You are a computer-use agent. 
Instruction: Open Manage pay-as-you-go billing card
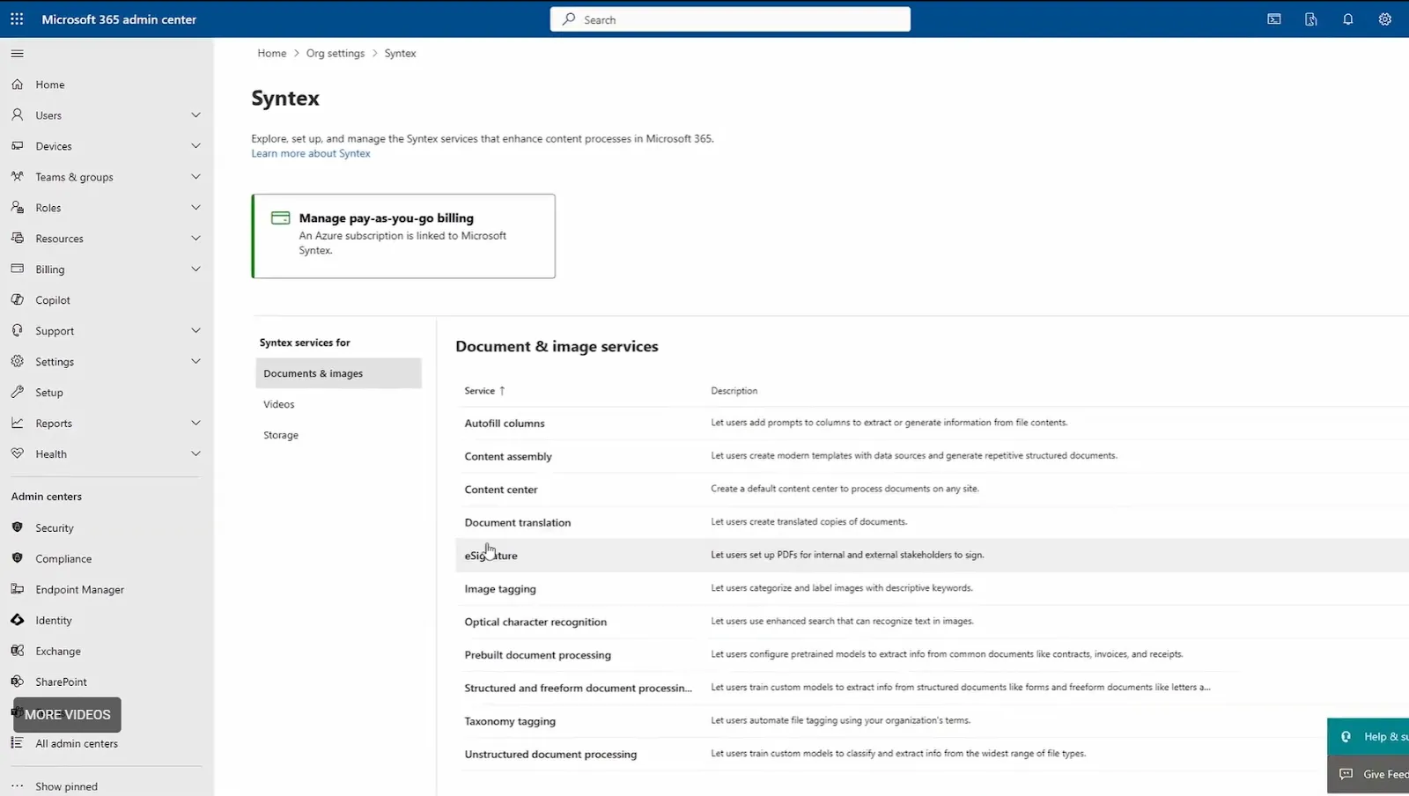tap(403, 236)
